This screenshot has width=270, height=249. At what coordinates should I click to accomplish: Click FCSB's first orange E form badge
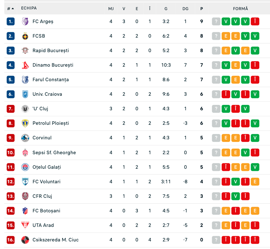(x=226, y=36)
